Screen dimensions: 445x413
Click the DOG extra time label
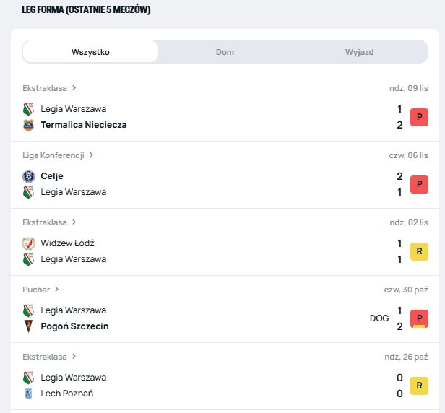(379, 318)
